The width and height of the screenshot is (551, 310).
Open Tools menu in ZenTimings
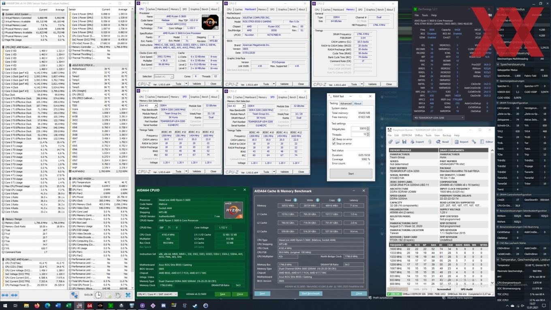tap(425, 15)
